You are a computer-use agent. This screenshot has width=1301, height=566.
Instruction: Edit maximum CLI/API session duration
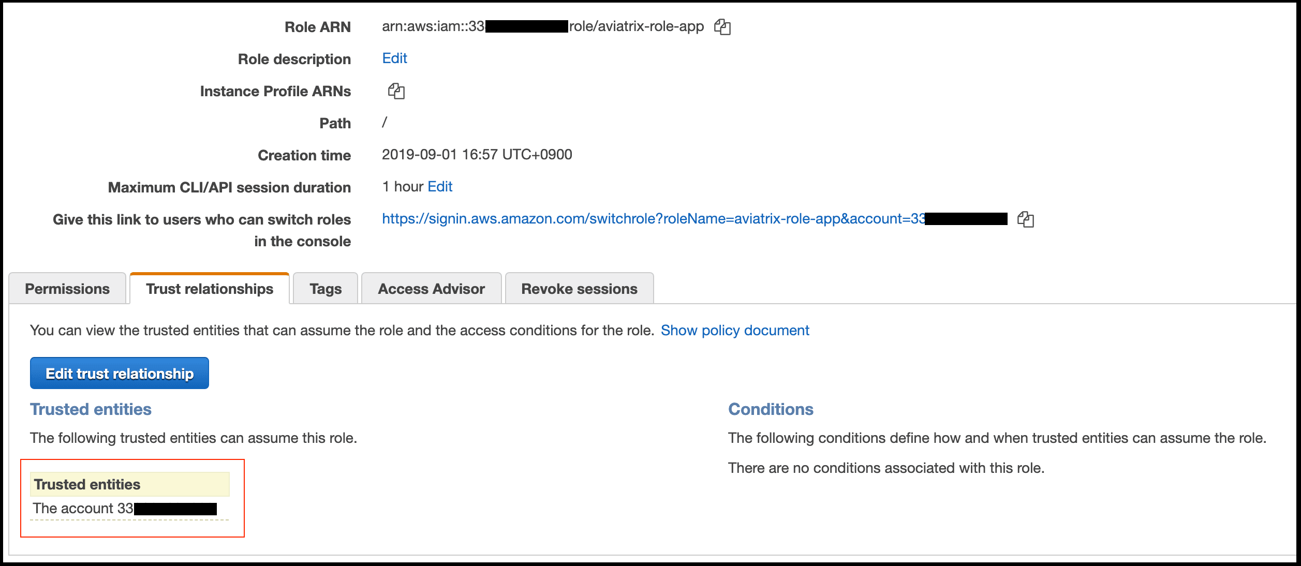440,187
